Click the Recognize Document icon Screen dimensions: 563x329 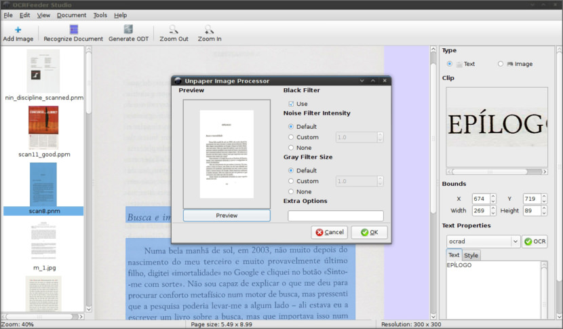click(73, 30)
